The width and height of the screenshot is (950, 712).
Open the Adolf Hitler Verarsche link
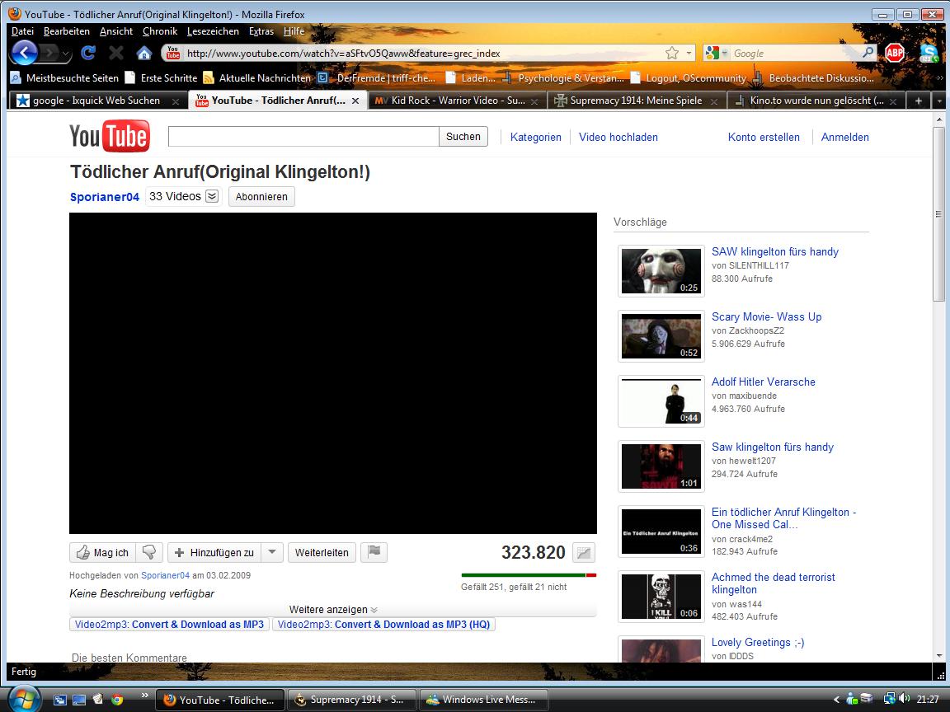(x=763, y=382)
